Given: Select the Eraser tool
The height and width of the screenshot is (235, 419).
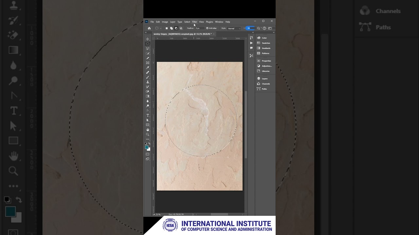Looking at the screenshot, I should (x=148, y=91).
